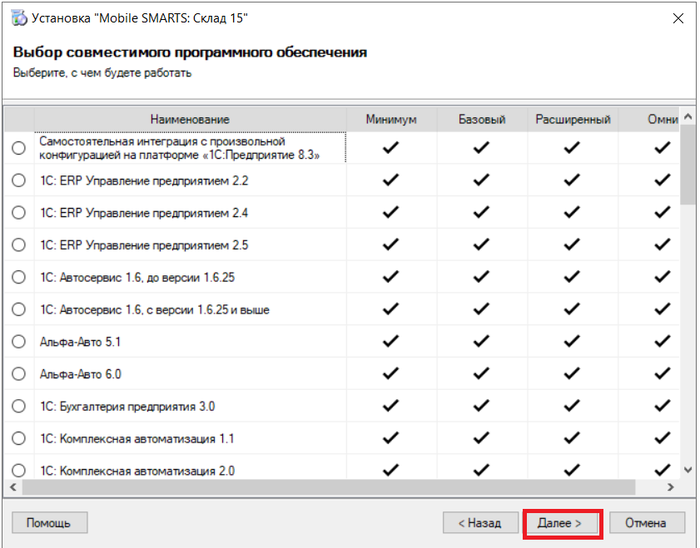Click the horizontal scrollbar right arrow

coord(671,487)
